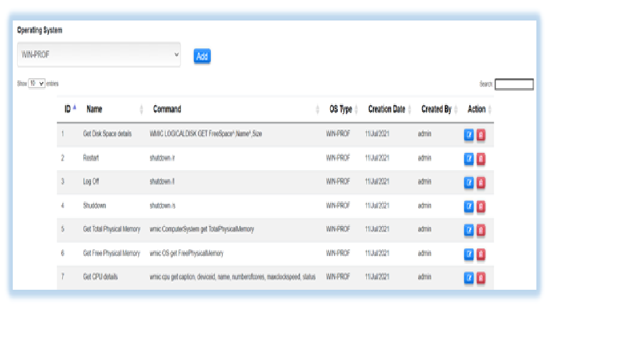Select the WMIC LOGICALDISK GET command text
The width and height of the screenshot is (639, 359).
206,134
